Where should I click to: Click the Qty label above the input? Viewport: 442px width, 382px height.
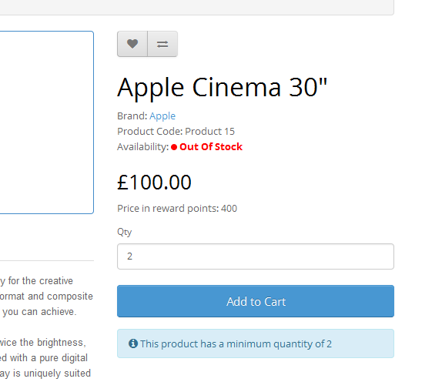pyautogui.click(x=124, y=232)
